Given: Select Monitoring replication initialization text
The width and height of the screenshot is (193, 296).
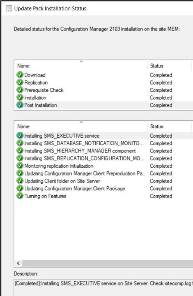Looking at the screenshot, I should pos(59,166).
